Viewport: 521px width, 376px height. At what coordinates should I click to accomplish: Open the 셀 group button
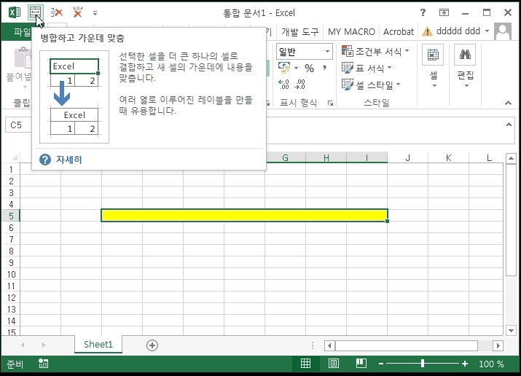pos(433,66)
